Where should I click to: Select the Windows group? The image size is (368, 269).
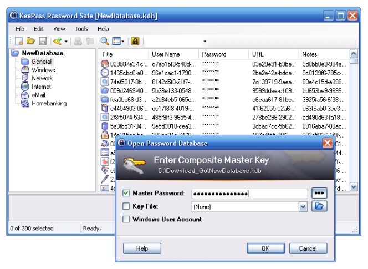coord(43,70)
